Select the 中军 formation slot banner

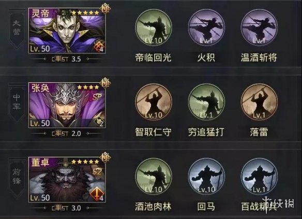pyautogui.click(x=17, y=102)
